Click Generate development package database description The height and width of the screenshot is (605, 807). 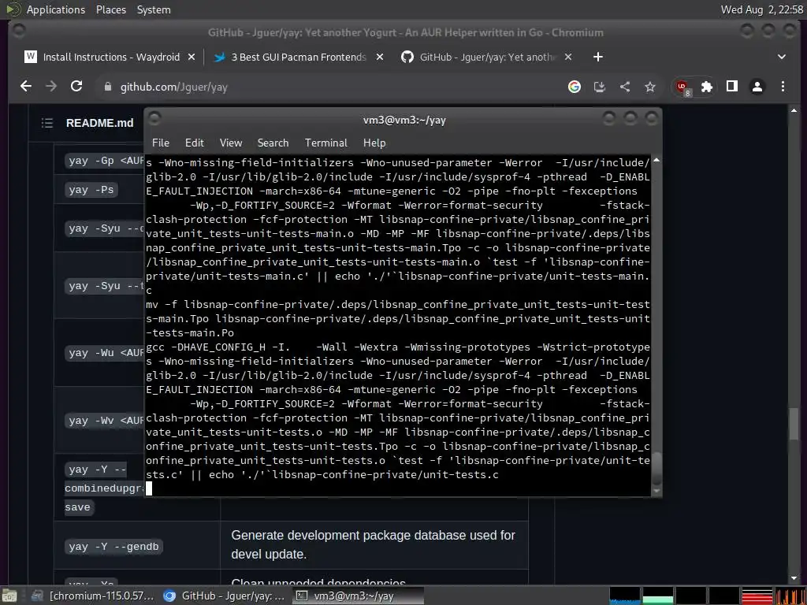tap(373, 545)
